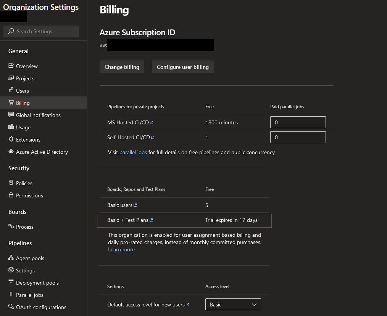Screen dimensions: 387x316
Task: Click Trial expires in 17 days text
Action: [231, 220]
